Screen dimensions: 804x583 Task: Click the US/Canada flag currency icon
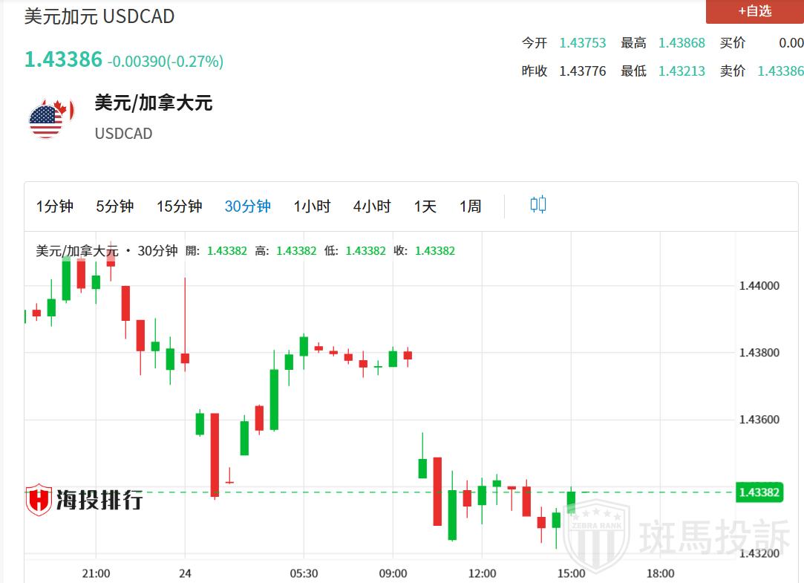(48, 118)
